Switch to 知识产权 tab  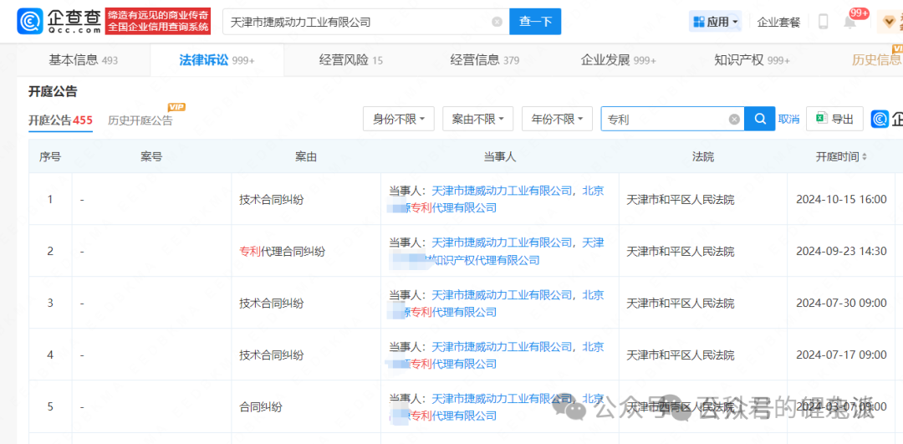pos(752,60)
